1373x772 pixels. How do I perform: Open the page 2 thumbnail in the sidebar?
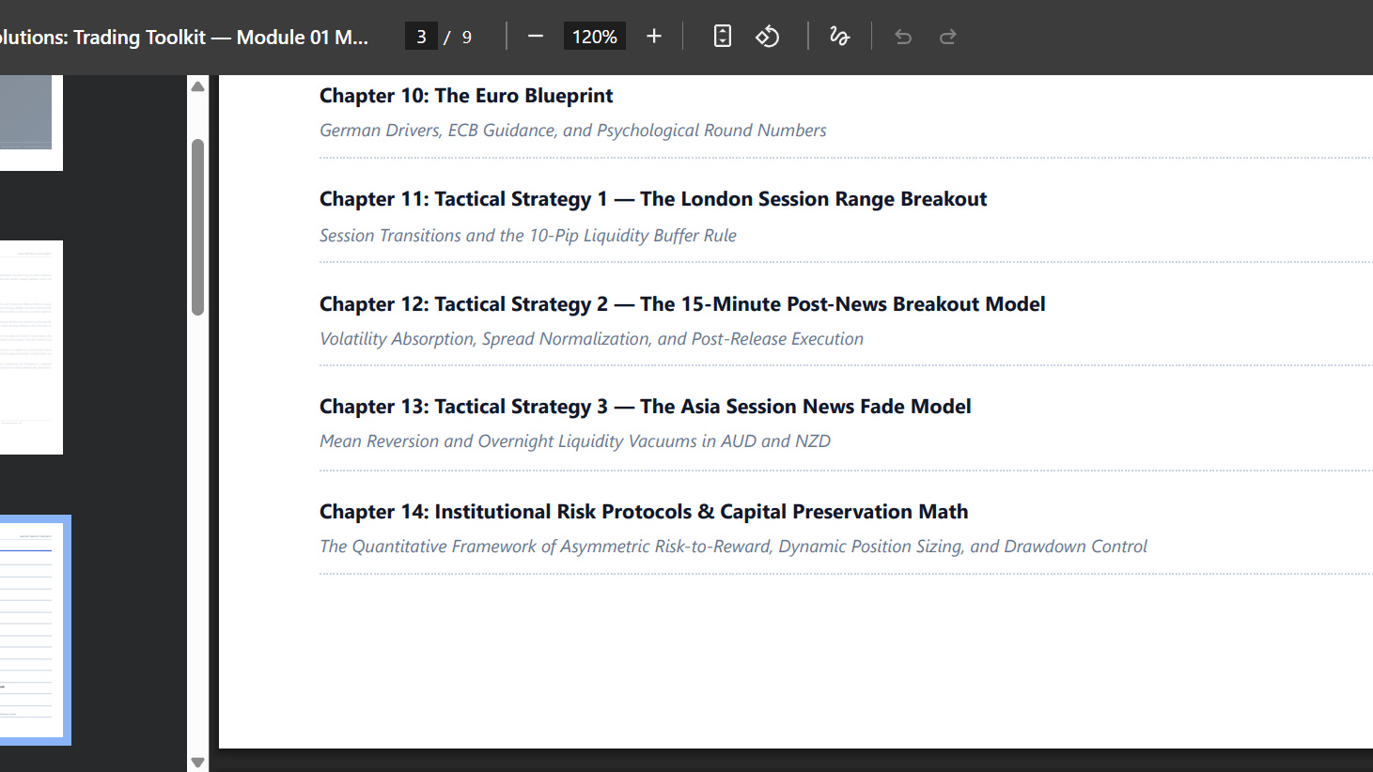[x=31, y=347]
